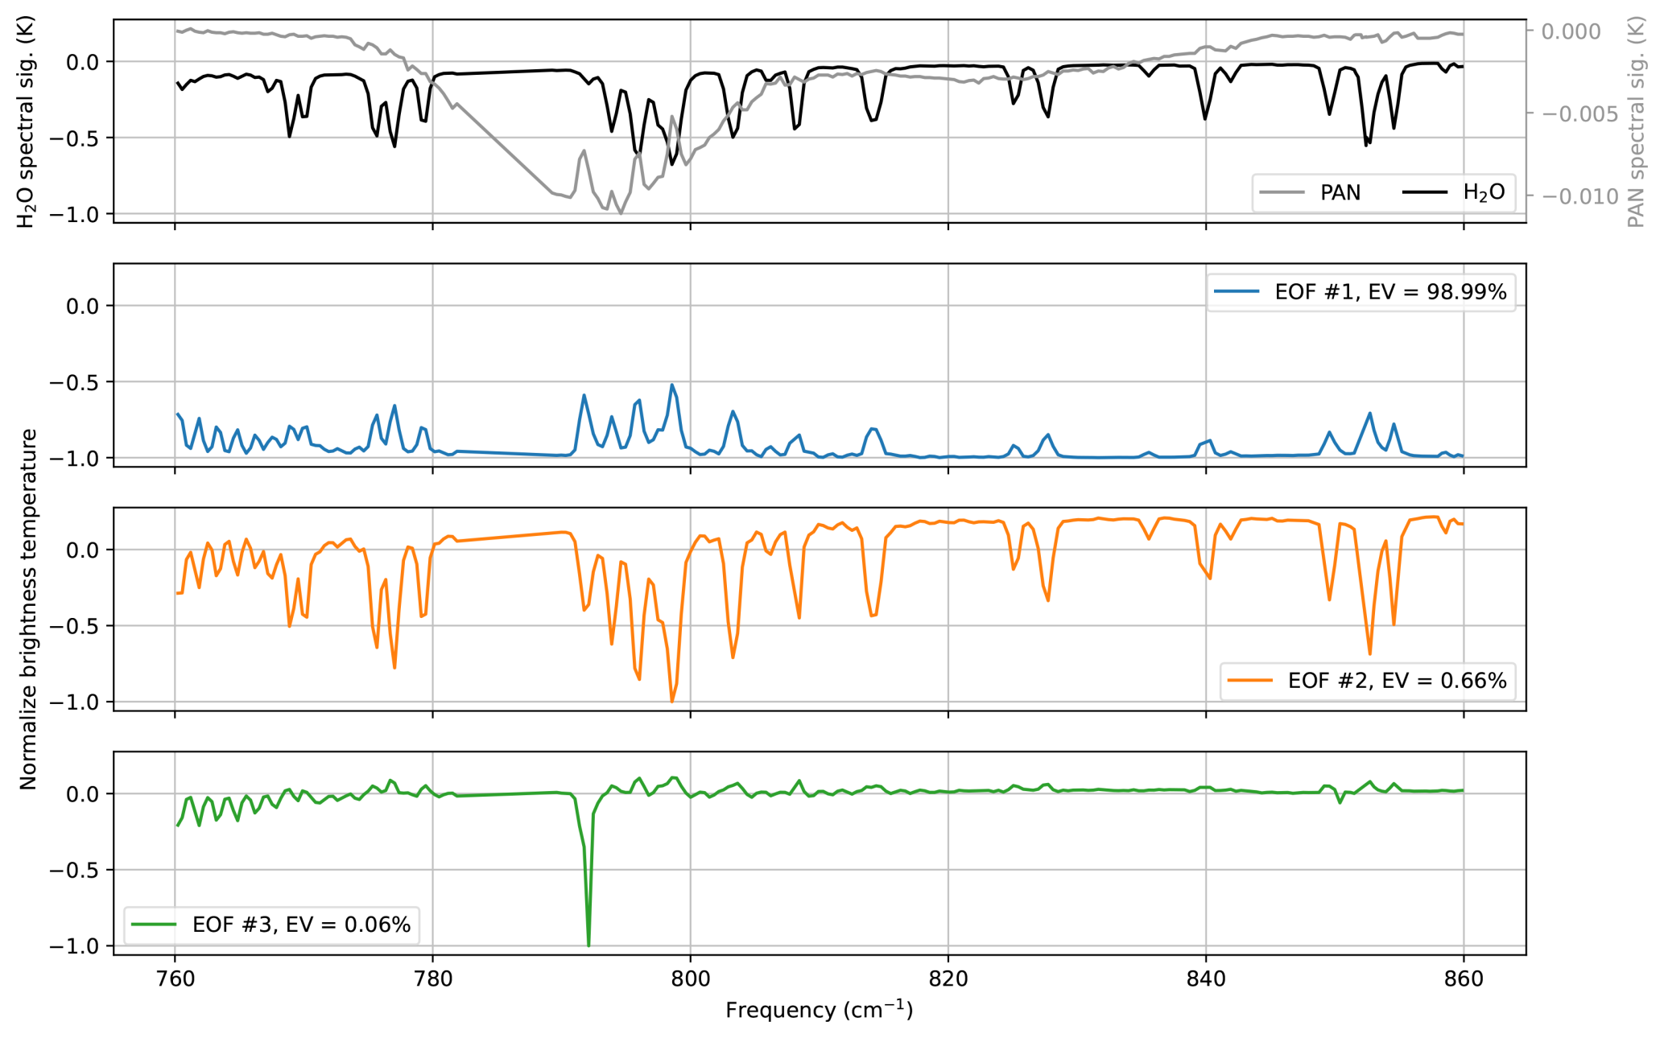Click the Normalize brightness temperature axis label
Screen dimensions: 1664x1038
[x=29, y=609]
